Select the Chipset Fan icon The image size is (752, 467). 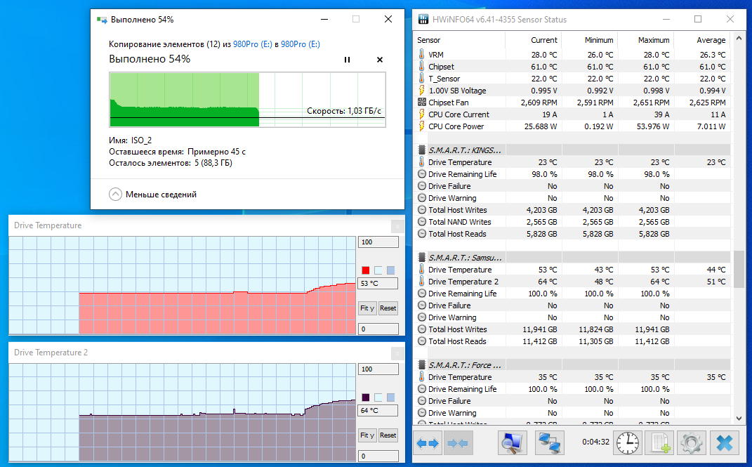tap(421, 102)
